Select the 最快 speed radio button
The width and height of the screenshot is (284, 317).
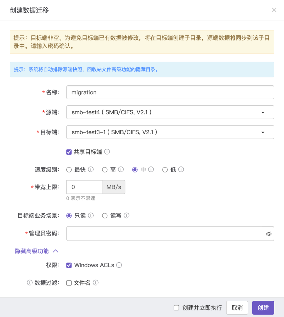[x=69, y=170]
